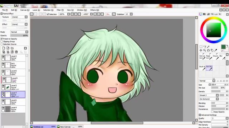The image size is (229, 128).
Task: Click the merge down layer icon
Action: [x=8, y=52]
